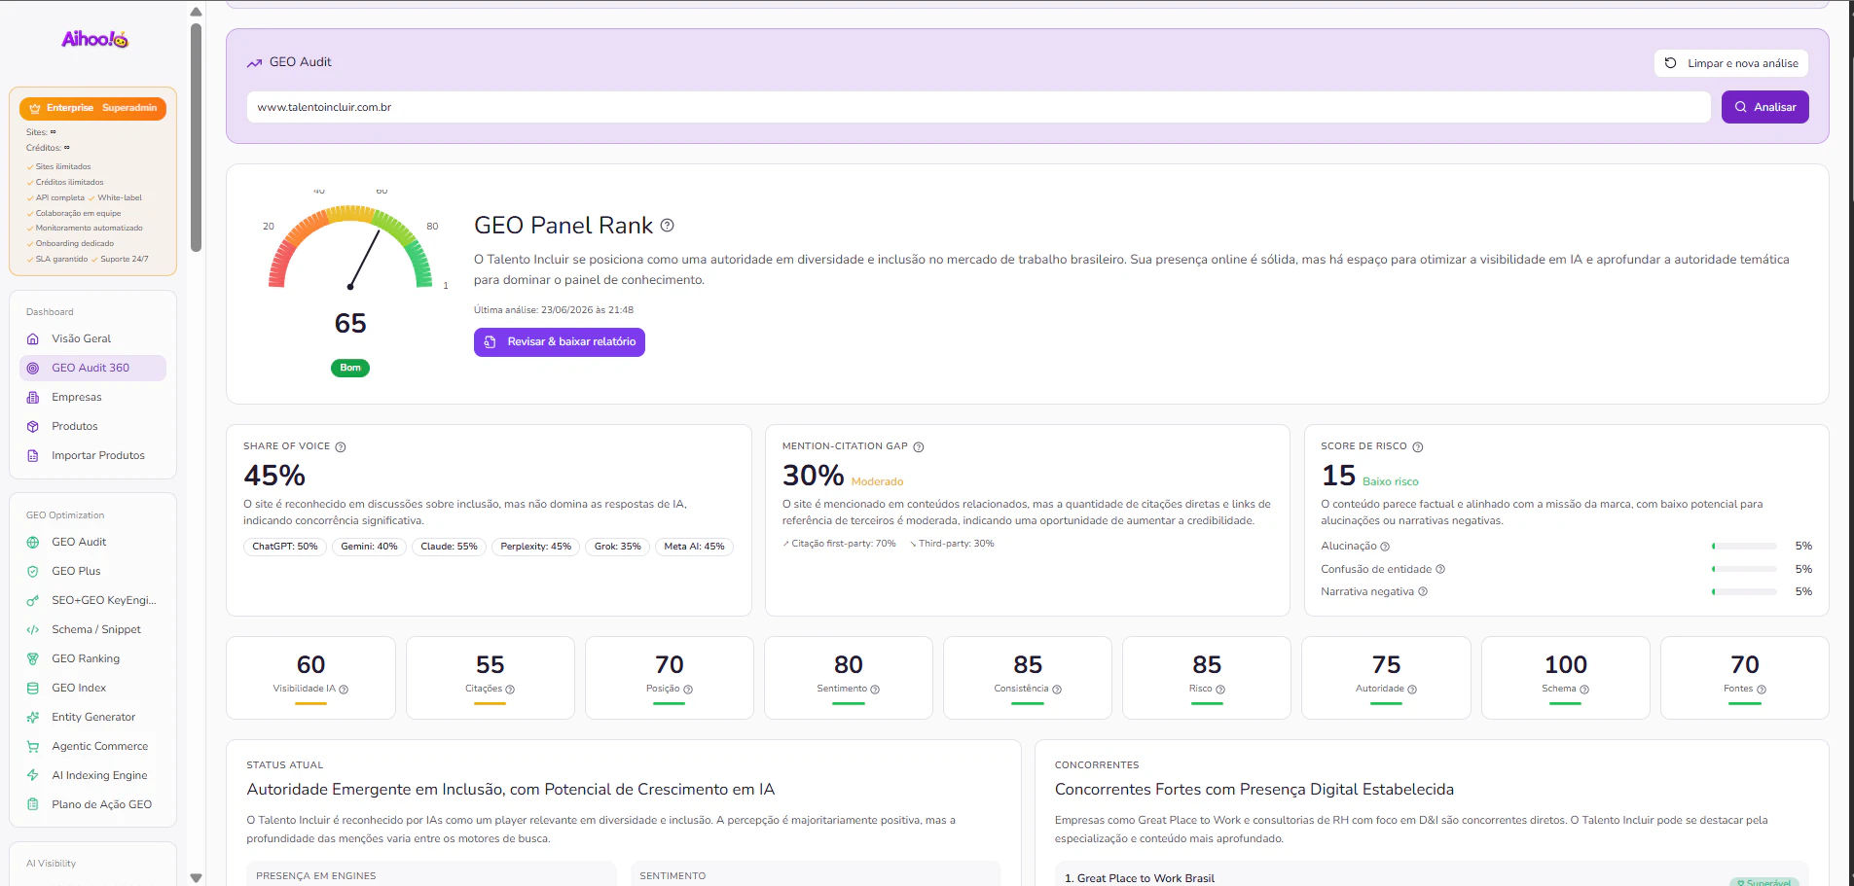1854x886 pixels.
Task: Click the green Bom rating badge
Action: click(x=350, y=368)
